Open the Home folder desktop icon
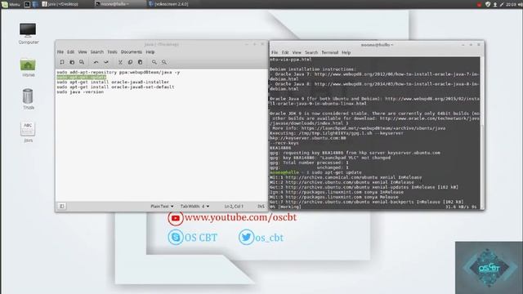 coord(28,68)
